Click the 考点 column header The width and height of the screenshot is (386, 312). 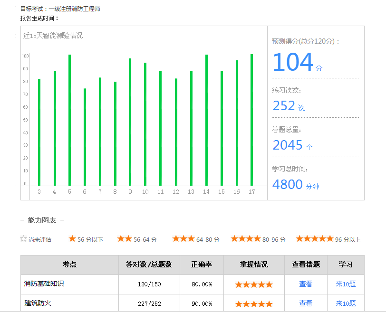pos(69,265)
